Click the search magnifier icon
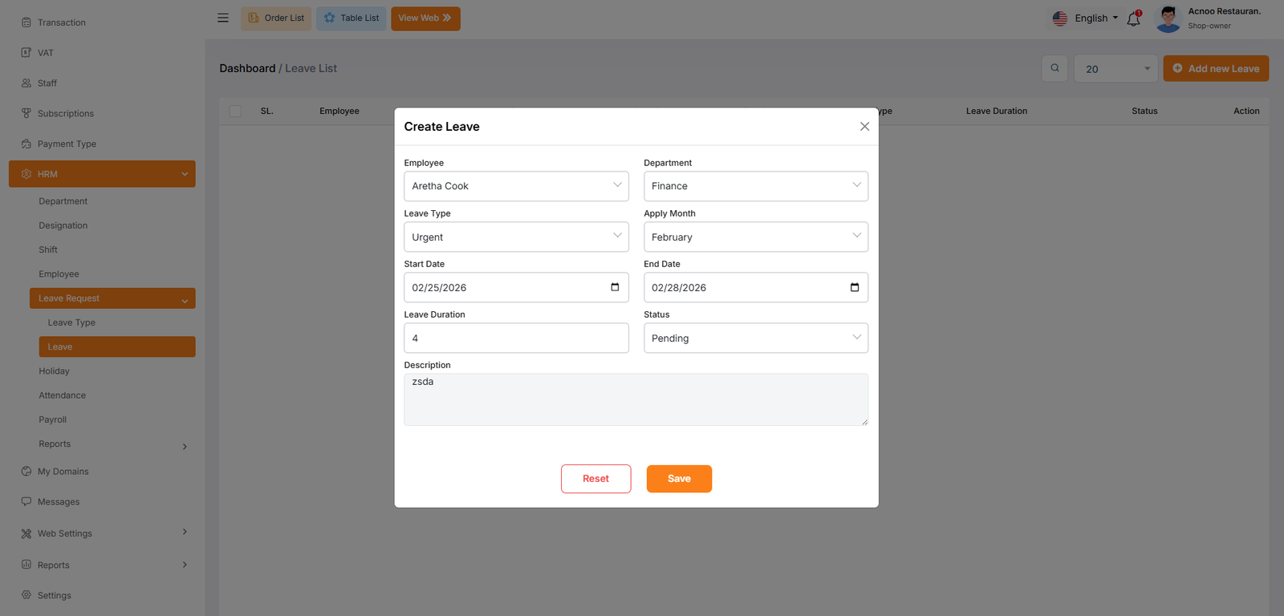Image resolution: width=1284 pixels, height=616 pixels. click(1054, 68)
